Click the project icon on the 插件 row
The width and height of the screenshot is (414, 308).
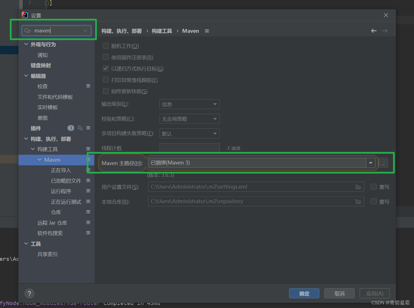coord(88,128)
